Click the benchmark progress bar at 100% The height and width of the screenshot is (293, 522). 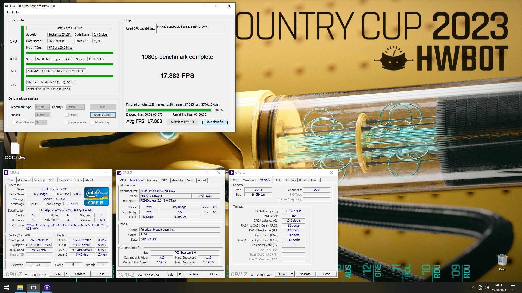169,110
